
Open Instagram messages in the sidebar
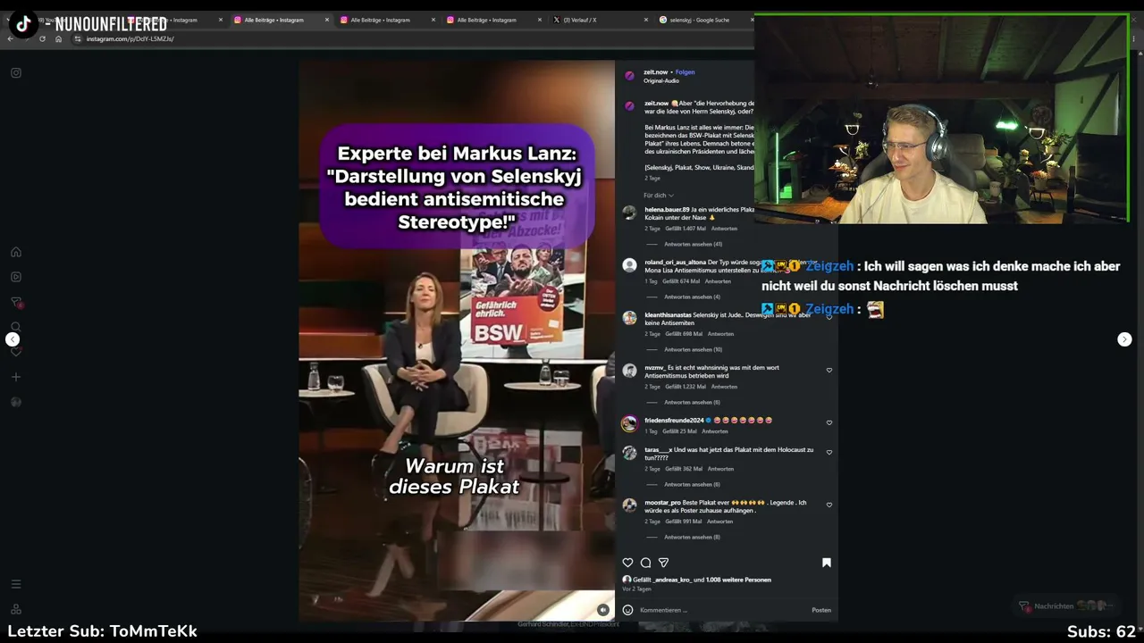16,303
